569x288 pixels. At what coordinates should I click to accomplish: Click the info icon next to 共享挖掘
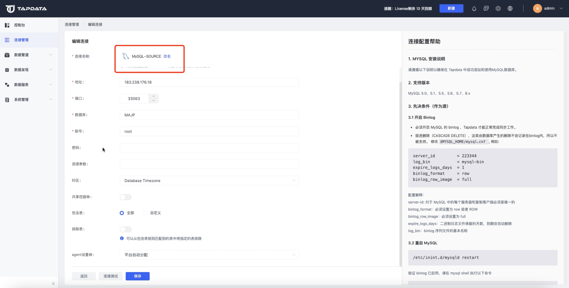tap(88, 197)
